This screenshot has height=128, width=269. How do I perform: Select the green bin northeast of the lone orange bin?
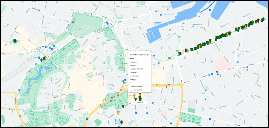coord(123,107)
